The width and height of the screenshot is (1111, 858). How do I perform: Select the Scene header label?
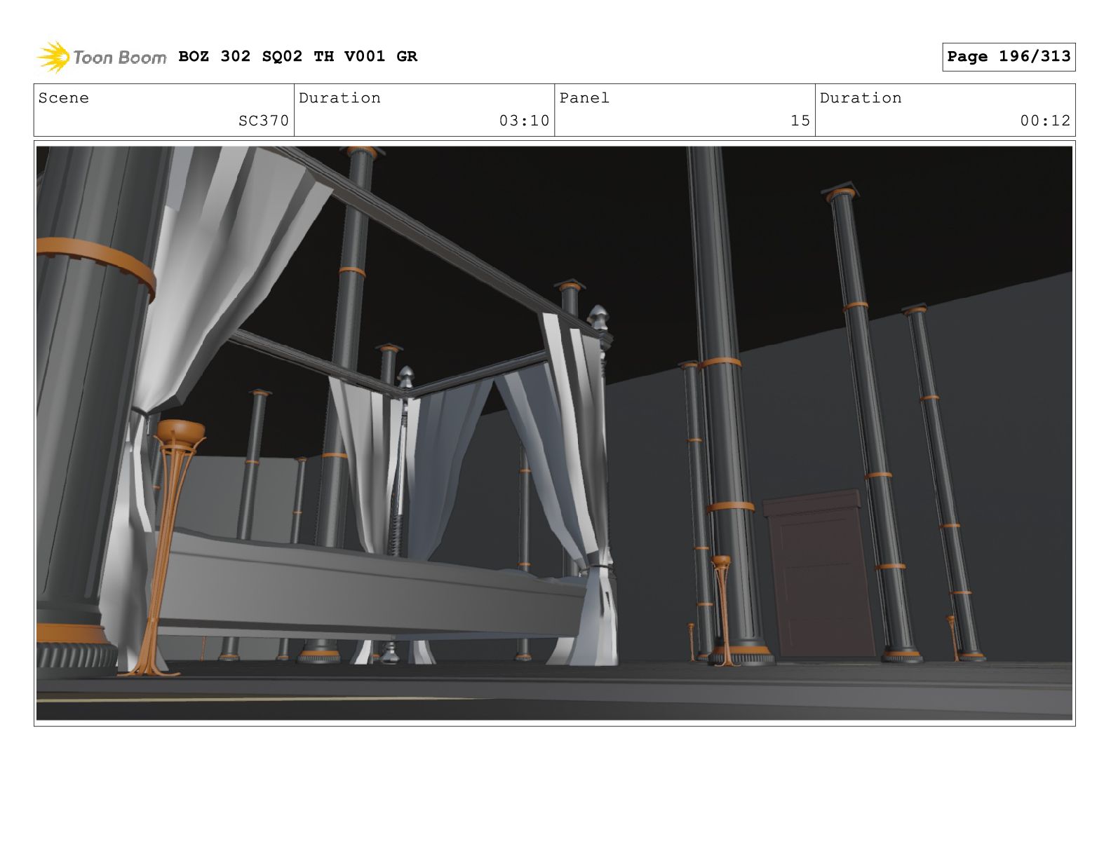64,98
